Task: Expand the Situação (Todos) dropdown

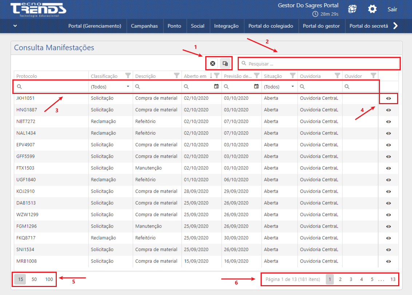Action: [x=293, y=87]
